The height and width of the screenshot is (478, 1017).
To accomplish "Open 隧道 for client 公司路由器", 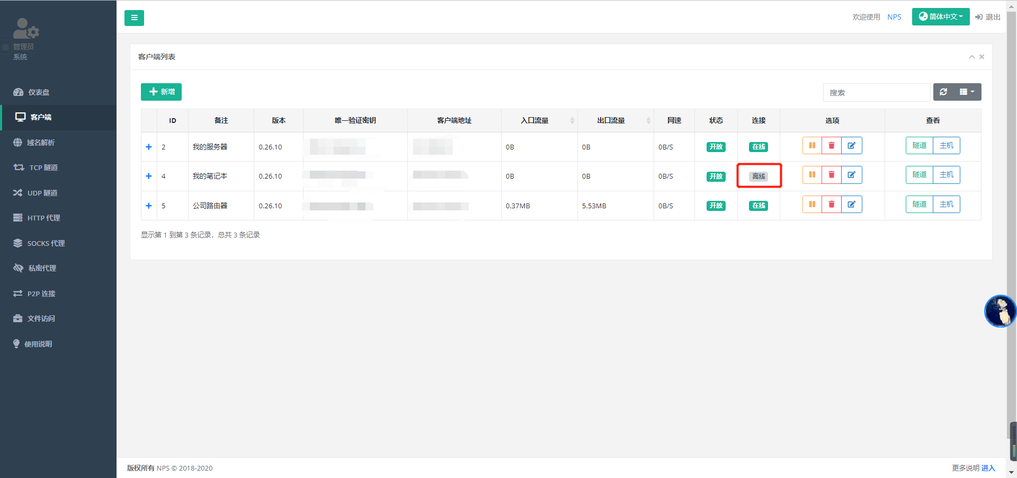I will tap(919, 205).
